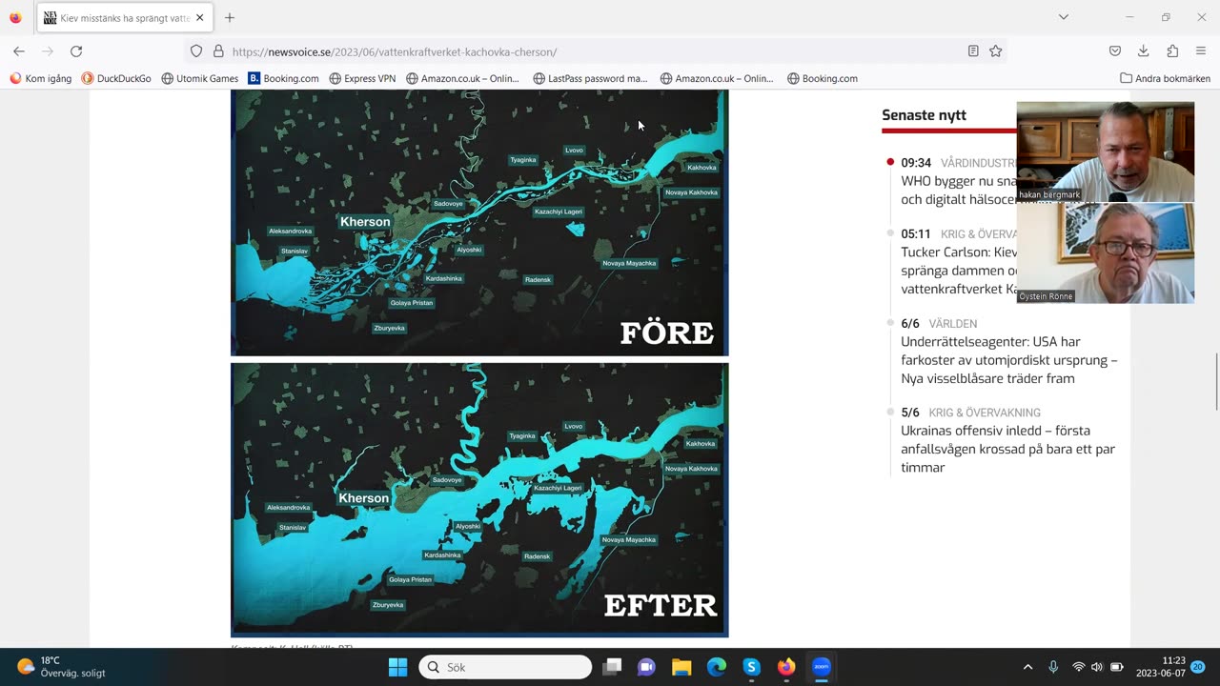Screen dimensions: 1220x686
Task: Click the FÖRE map image
Action: point(479,222)
